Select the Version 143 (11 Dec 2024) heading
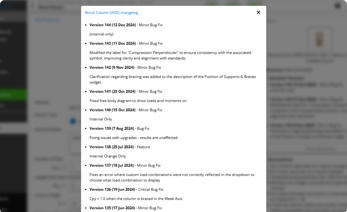 [x=126, y=43]
